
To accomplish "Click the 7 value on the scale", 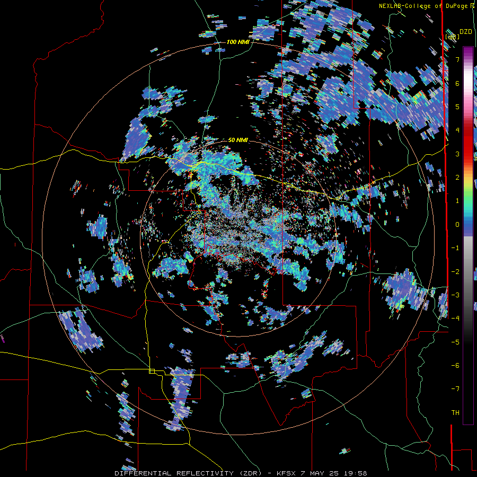I will (457, 59).
